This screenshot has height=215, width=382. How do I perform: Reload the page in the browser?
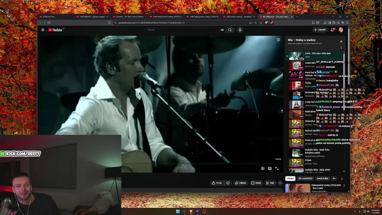pyautogui.click(x=49, y=23)
